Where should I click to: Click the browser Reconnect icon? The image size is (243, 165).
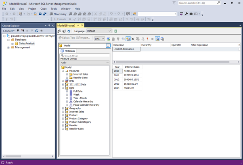64,31
